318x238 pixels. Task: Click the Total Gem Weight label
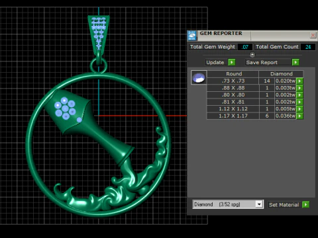[213, 47]
